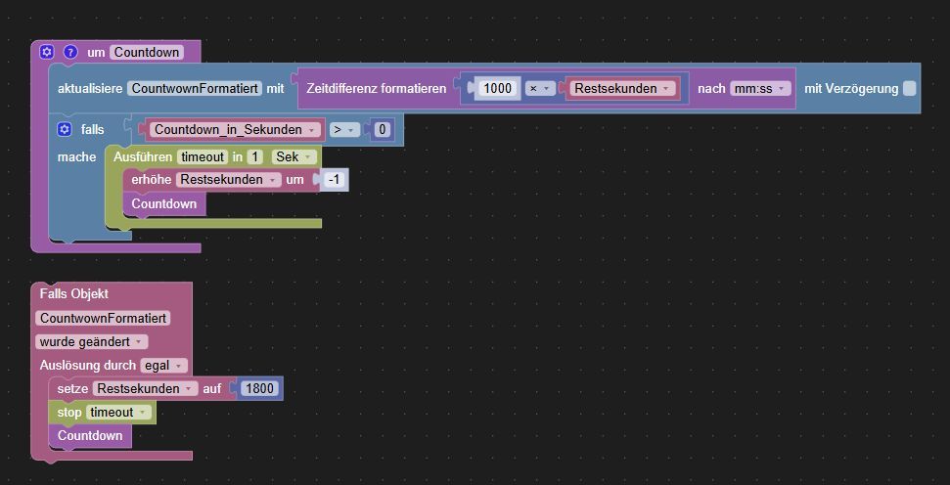Edit the timeout name in Ausführen block
Viewport: 950px width, 485px height.
pyautogui.click(x=203, y=156)
